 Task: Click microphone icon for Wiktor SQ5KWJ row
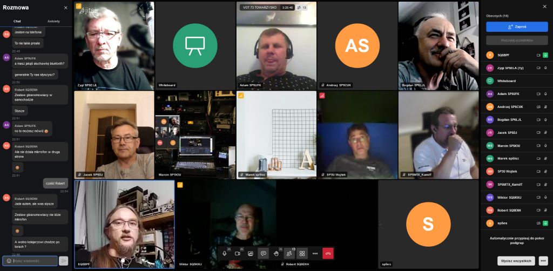[x=545, y=198]
